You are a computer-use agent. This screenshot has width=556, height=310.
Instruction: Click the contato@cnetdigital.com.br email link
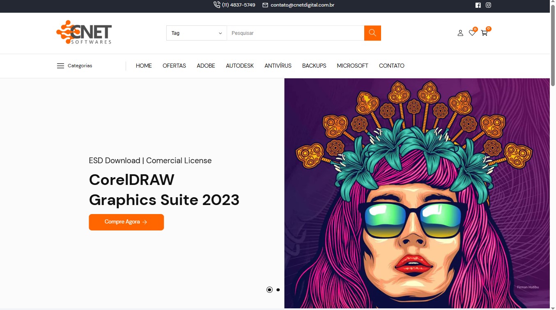pyautogui.click(x=302, y=5)
